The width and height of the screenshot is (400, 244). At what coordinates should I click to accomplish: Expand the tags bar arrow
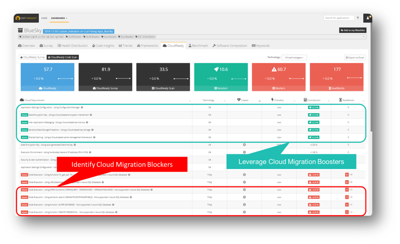coord(364,37)
